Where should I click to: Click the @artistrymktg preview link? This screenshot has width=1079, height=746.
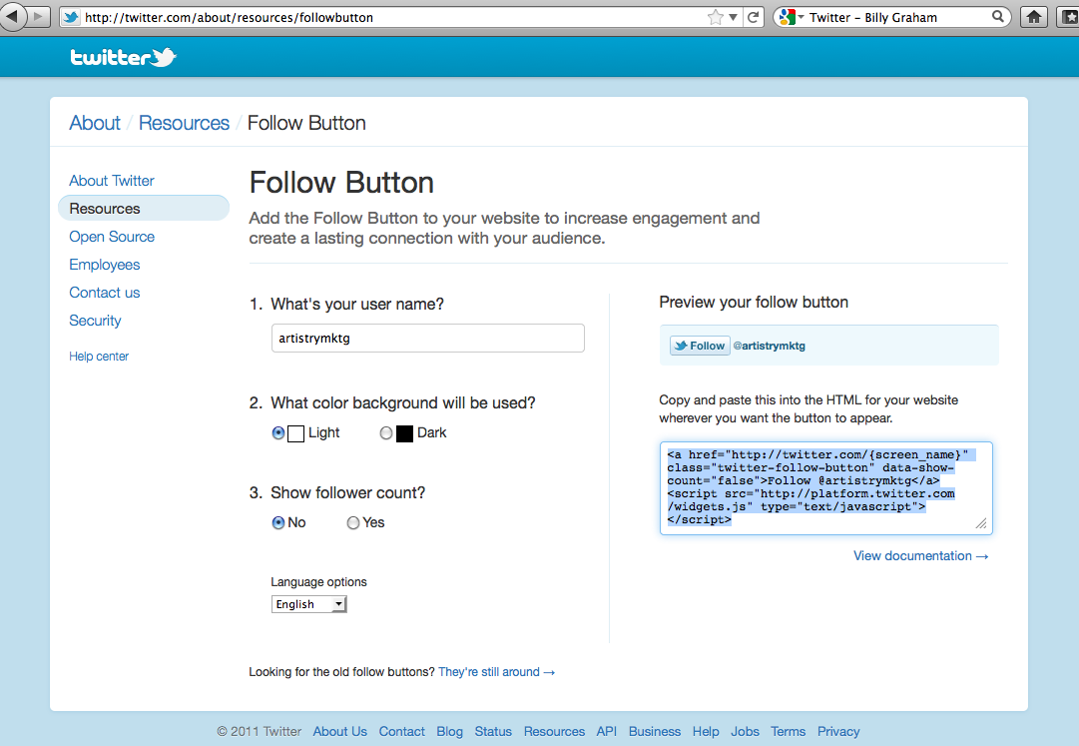(x=769, y=346)
